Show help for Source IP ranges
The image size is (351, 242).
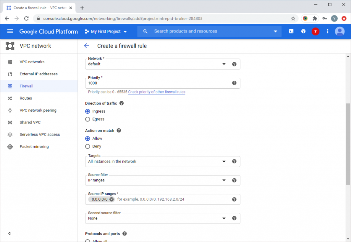pyautogui.click(x=234, y=199)
